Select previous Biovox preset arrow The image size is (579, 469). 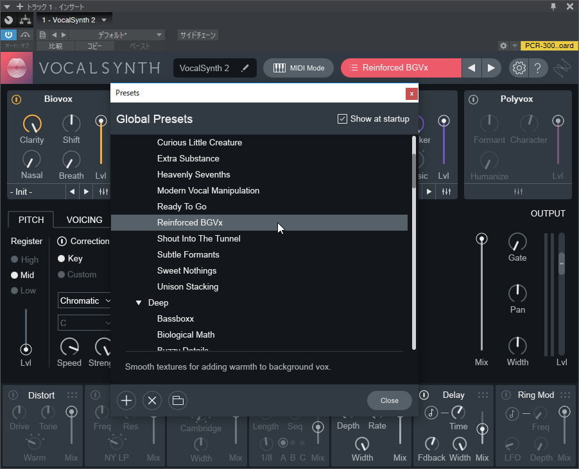click(73, 192)
